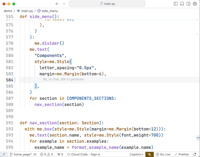Viewport: 200px width, 157px height.
Task: Click the ports forwarded 0 indicator
Action: [x=60, y=154]
